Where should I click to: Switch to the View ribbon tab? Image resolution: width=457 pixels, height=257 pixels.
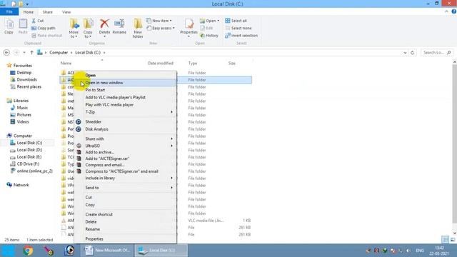click(66, 12)
